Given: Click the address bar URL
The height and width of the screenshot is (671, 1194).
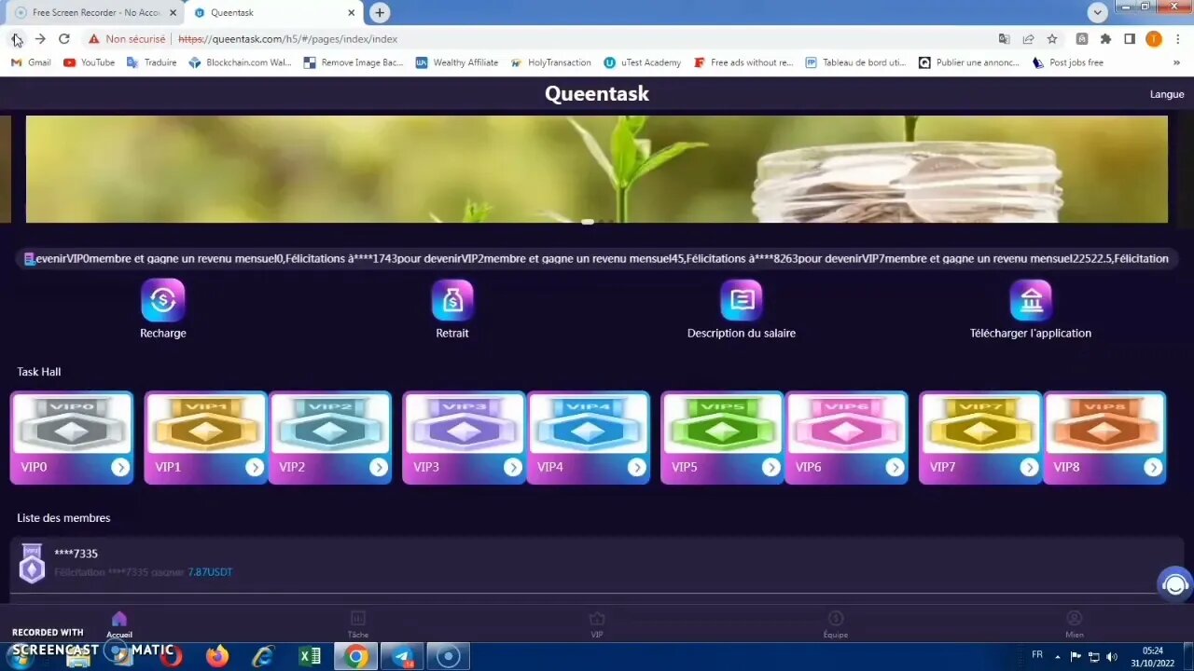Looking at the screenshot, I should click(288, 39).
